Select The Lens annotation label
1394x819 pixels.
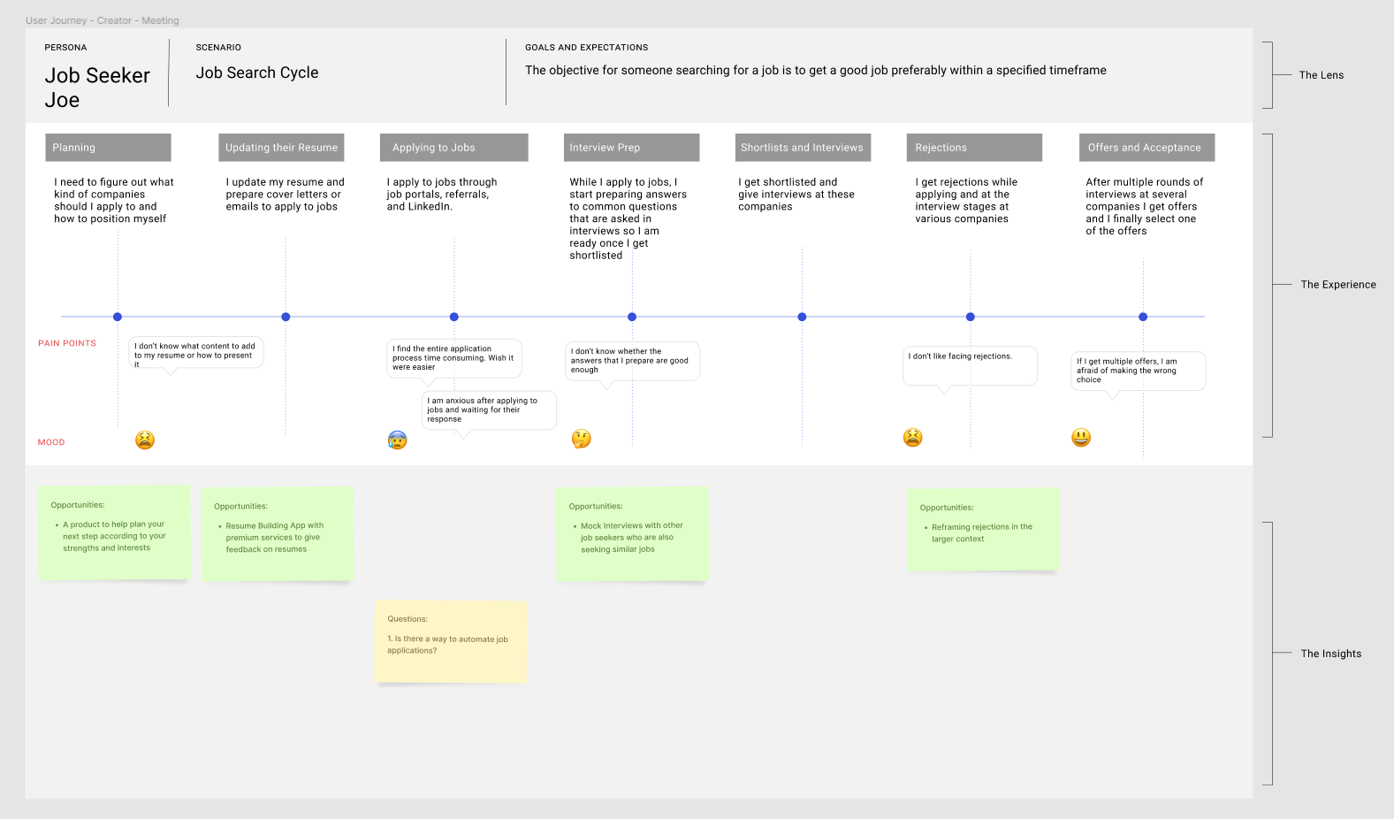pyautogui.click(x=1322, y=75)
